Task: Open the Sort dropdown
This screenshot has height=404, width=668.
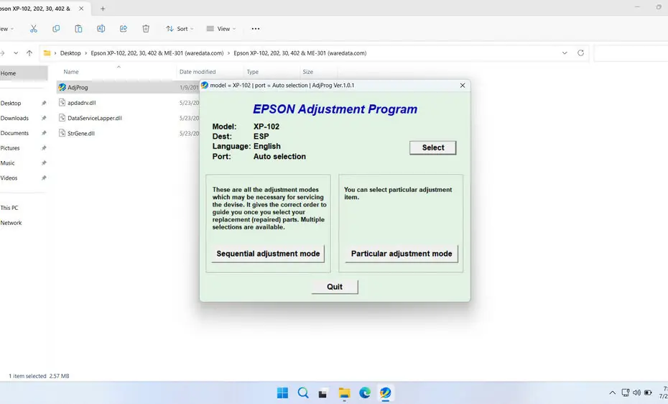Action: [x=180, y=29]
